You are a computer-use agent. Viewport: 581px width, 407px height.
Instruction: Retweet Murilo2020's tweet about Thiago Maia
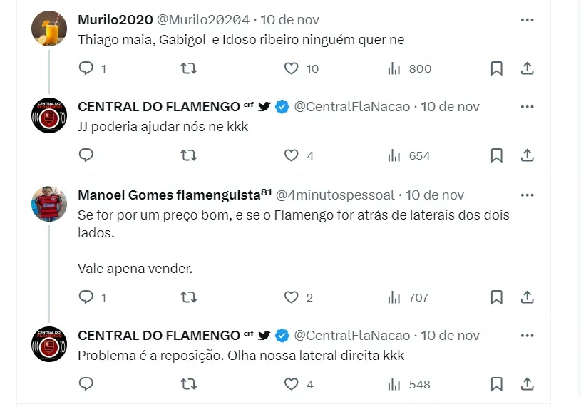pos(188,68)
